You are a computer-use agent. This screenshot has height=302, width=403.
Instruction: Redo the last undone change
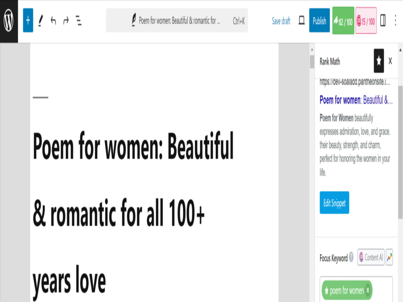(x=66, y=21)
